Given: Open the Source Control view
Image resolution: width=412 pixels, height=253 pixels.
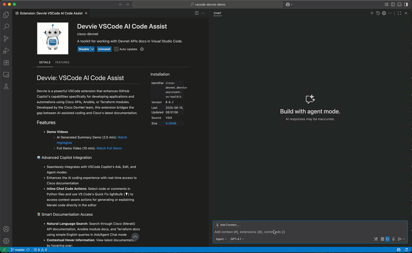Looking at the screenshot, I should [x=6, y=39].
